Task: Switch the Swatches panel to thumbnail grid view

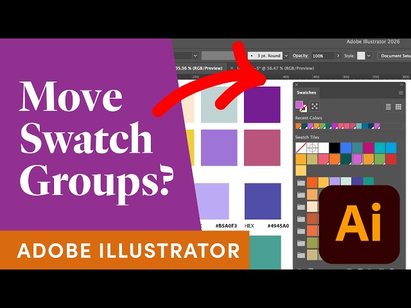Action: [398, 107]
